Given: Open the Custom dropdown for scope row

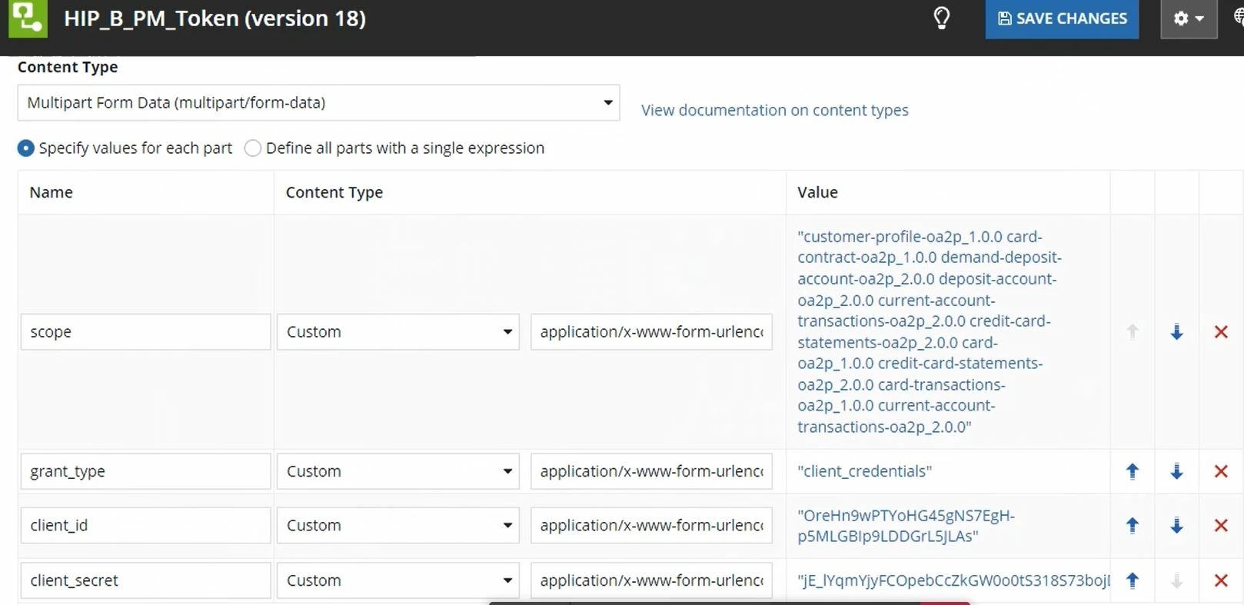Looking at the screenshot, I should pyautogui.click(x=398, y=332).
